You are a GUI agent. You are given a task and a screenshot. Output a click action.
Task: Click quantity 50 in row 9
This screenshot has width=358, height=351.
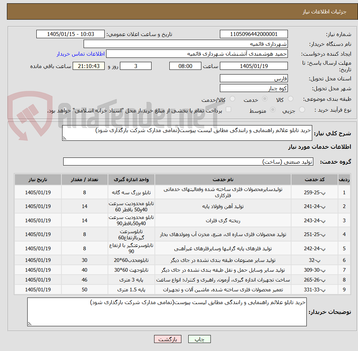click(84, 290)
